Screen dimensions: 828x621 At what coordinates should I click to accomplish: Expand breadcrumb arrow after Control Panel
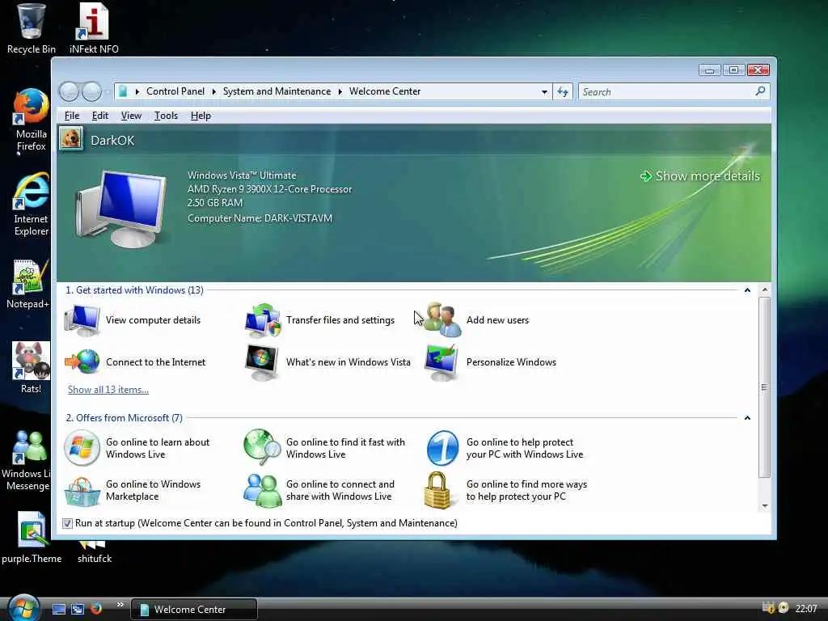pyautogui.click(x=213, y=92)
